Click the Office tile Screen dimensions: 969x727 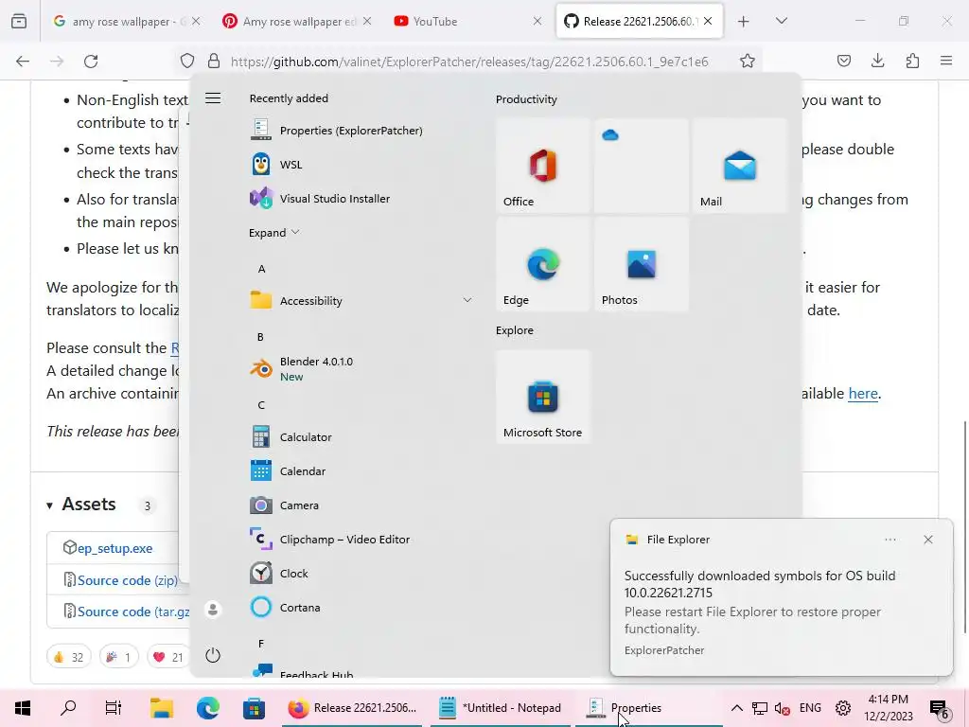[542, 166]
